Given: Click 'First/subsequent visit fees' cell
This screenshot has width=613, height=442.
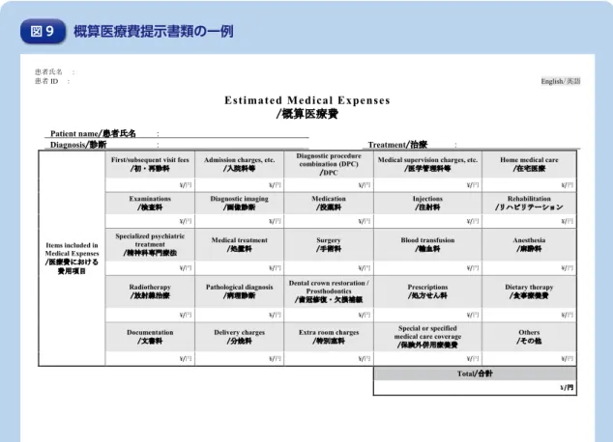Looking at the screenshot, I should (x=150, y=164).
